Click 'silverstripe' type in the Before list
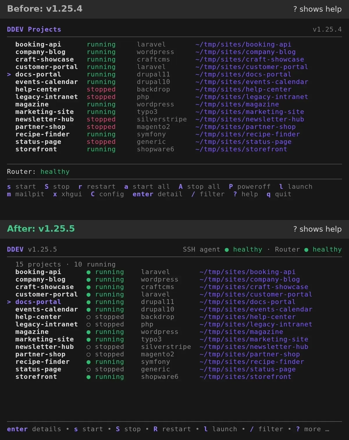This screenshot has width=349, height=440. point(162,119)
